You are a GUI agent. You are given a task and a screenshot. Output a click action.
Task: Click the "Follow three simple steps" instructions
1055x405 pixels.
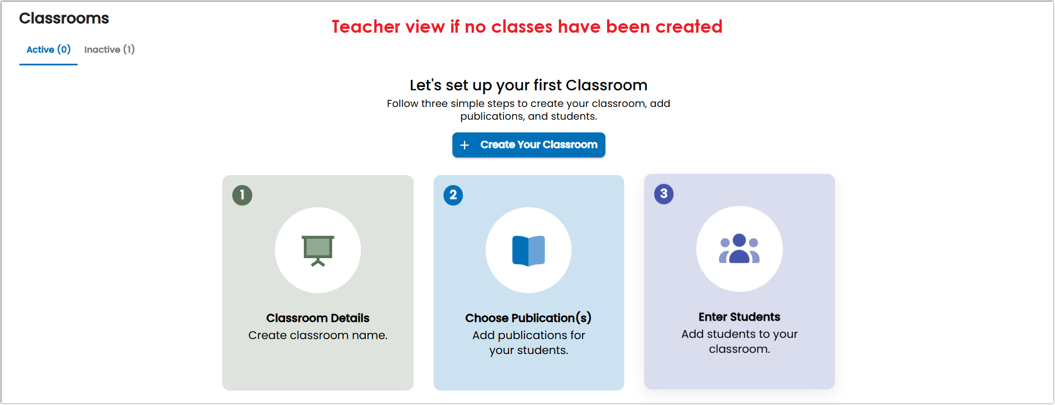click(528, 110)
